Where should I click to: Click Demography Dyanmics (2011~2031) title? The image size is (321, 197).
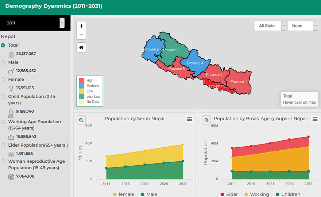tap(54, 6)
